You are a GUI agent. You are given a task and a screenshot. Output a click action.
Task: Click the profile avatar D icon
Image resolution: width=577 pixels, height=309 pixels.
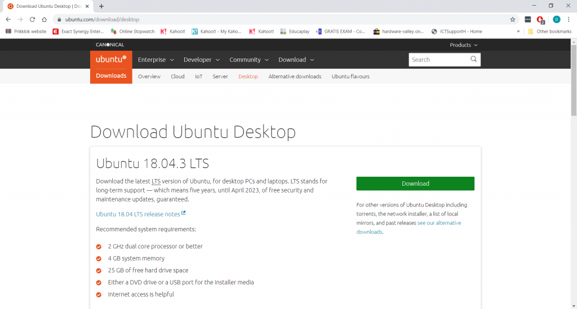556,20
